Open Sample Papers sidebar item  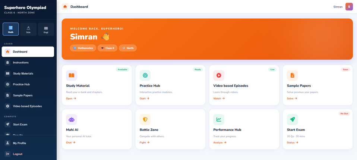tap(28, 95)
